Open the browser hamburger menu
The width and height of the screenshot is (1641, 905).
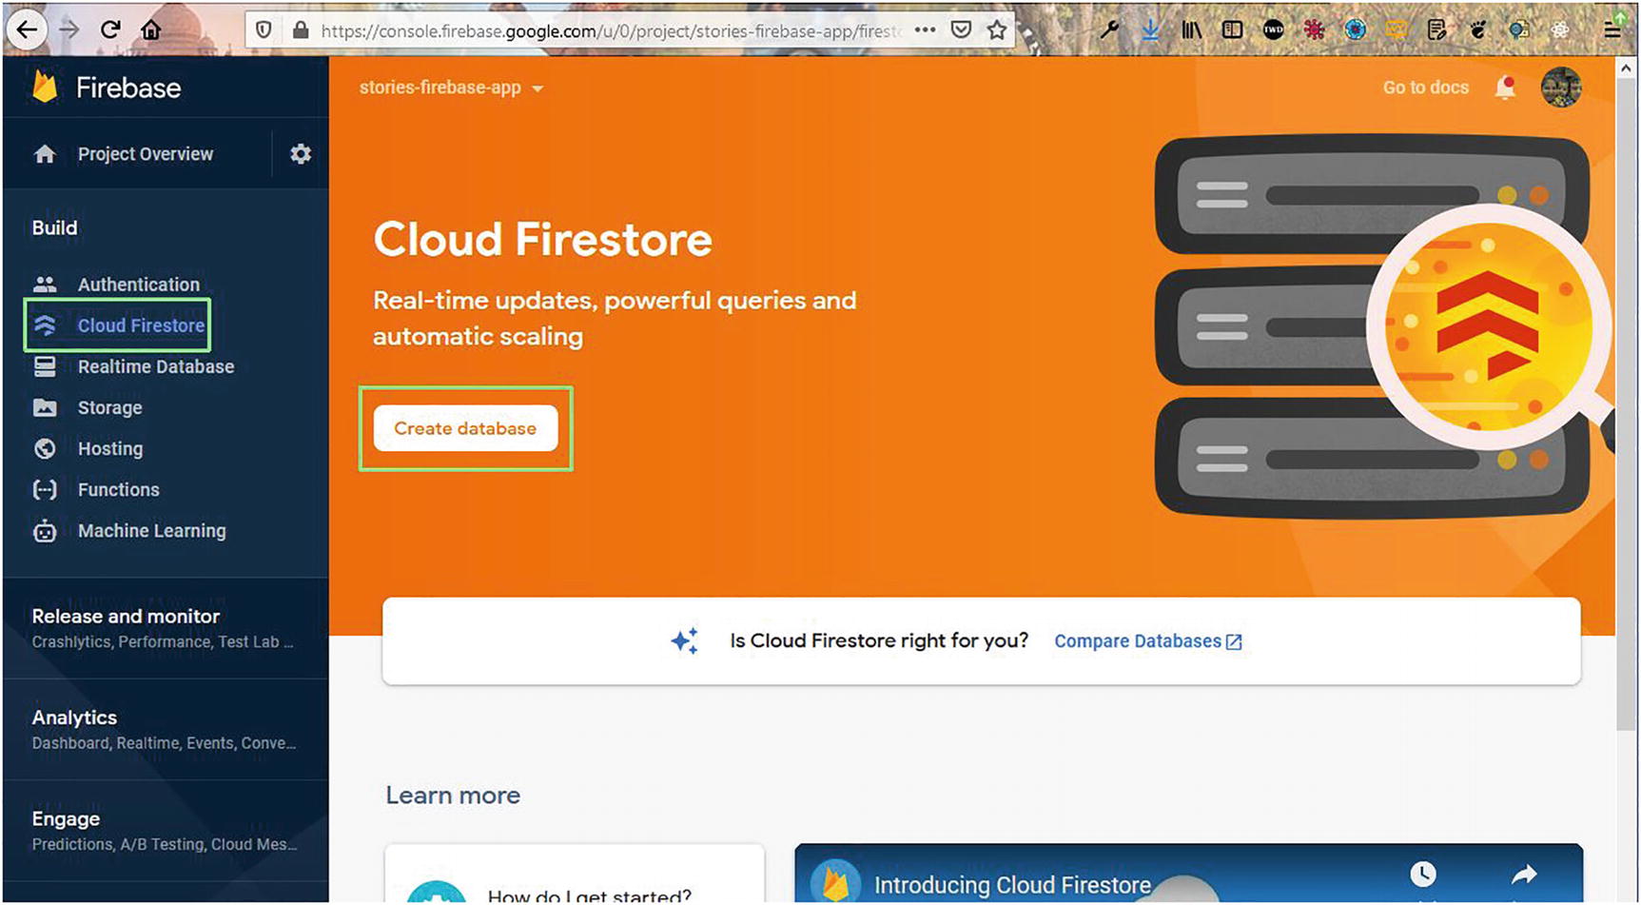1612,30
